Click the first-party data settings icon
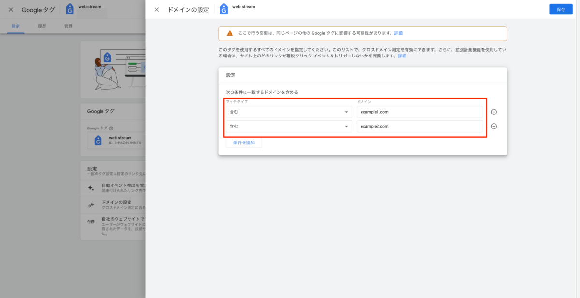The image size is (580, 298). (x=90, y=222)
